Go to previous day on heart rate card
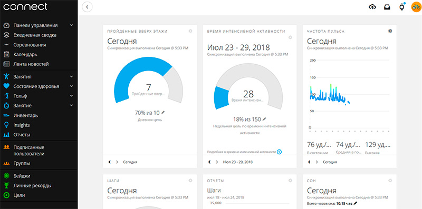 click(x=309, y=162)
